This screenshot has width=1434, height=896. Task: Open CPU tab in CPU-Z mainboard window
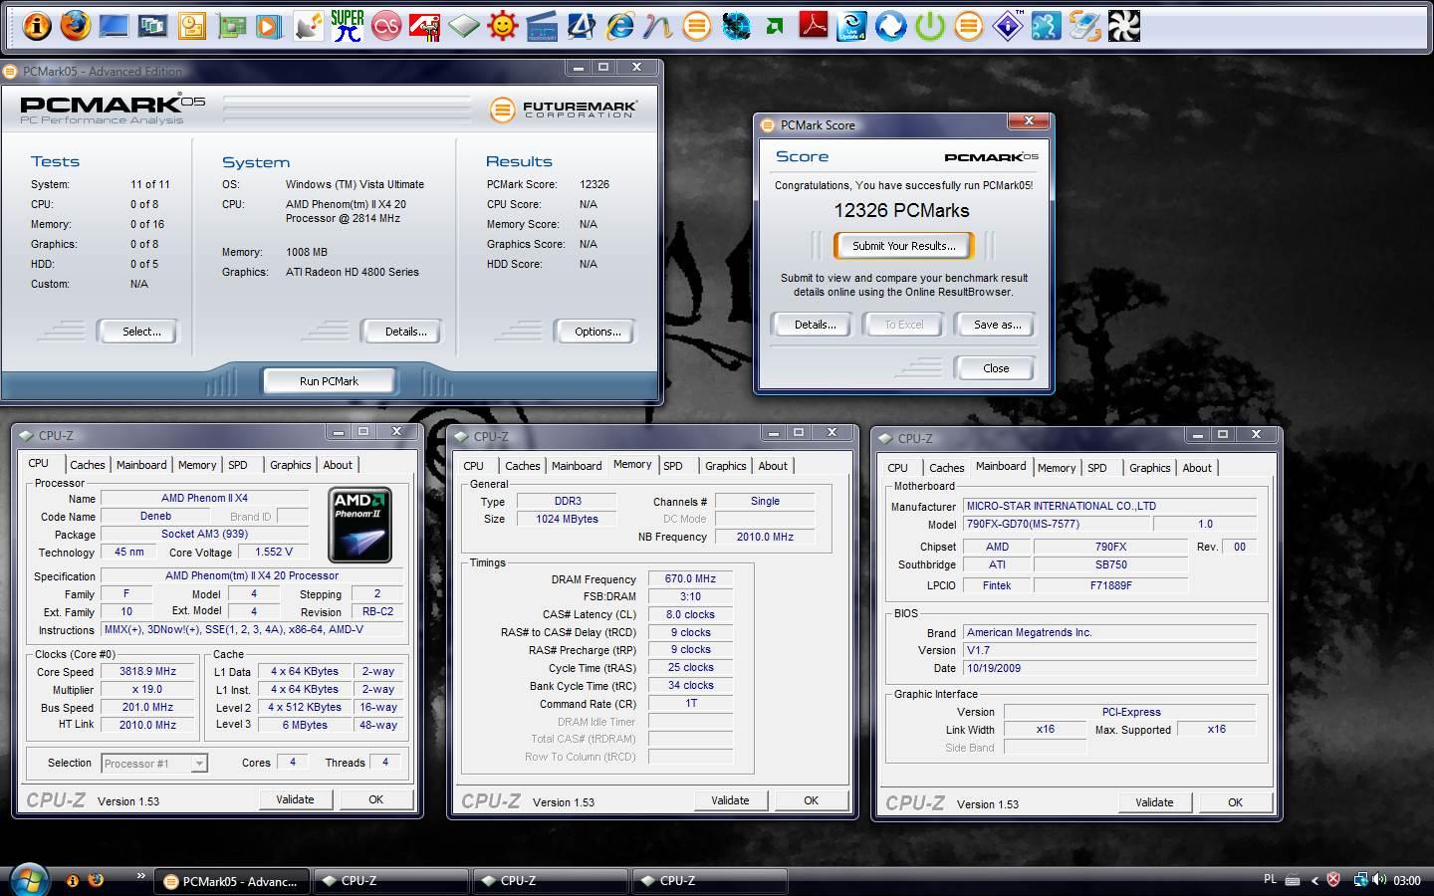click(897, 468)
